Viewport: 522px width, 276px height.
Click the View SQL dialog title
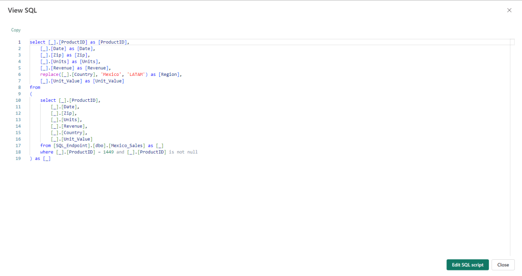22,10
